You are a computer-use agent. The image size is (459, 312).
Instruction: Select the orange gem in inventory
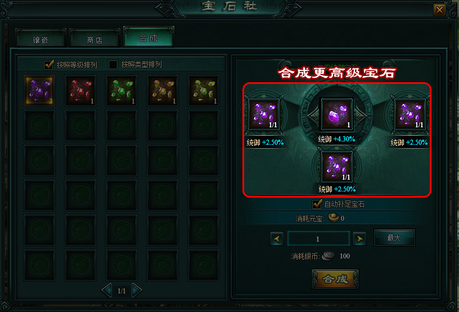click(x=163, y=91)
